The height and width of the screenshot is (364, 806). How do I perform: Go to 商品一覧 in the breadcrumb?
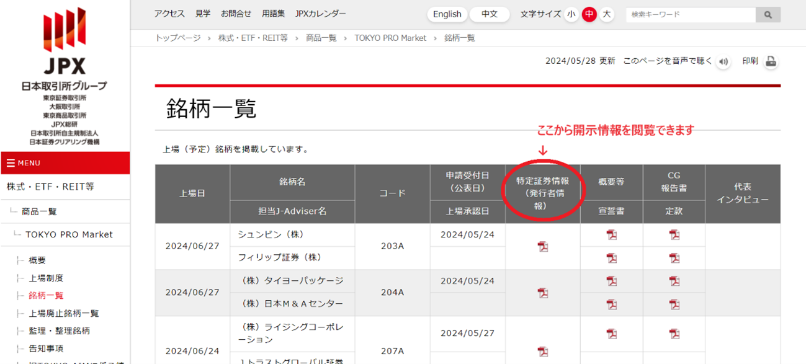coord(321,38)
